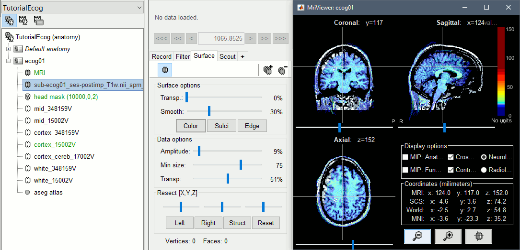Zoom out in the MRI viewer
Image resolution: width=520 pixels, height=250 pixels.
(416, 236)
